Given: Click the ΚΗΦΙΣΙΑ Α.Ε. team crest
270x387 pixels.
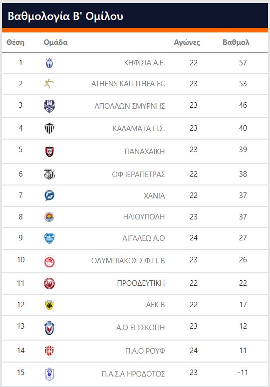Looking at the screenshot, I should click(x=49, y=63).
